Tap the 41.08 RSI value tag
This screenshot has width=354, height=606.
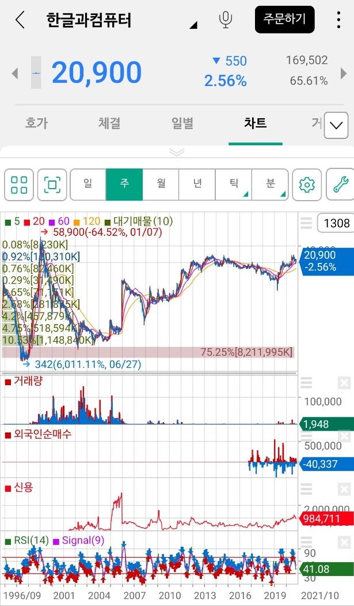(326, 569)
